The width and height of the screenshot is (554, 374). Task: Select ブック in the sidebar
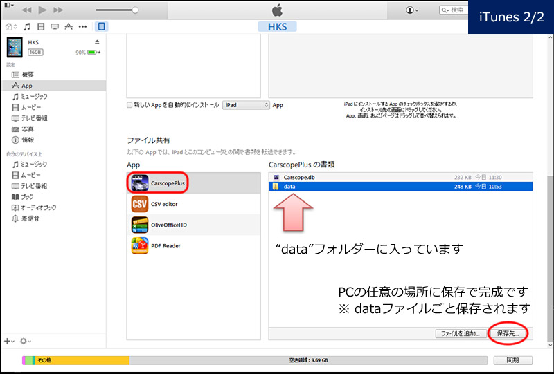[x=23, y=197]
